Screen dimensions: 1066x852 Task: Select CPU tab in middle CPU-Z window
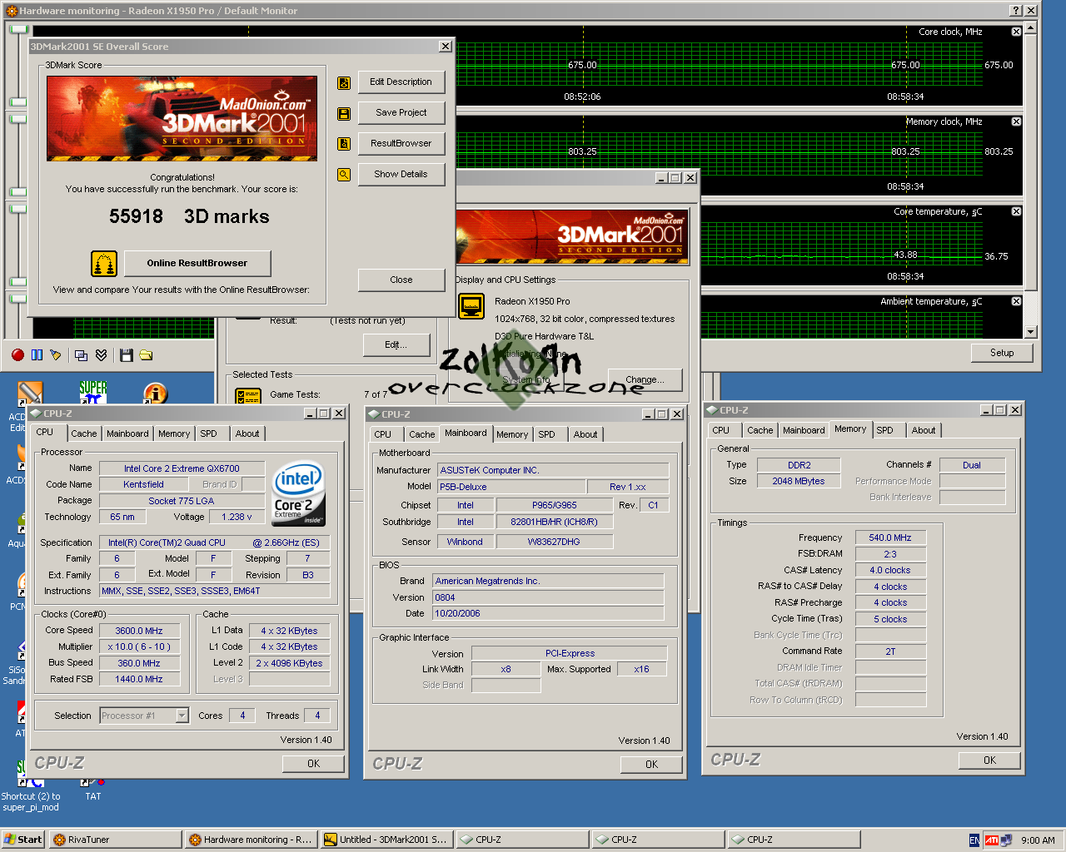click(x=383, y=434)
